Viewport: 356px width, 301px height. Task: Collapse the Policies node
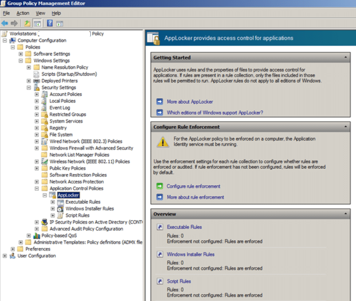pos(13,47)
